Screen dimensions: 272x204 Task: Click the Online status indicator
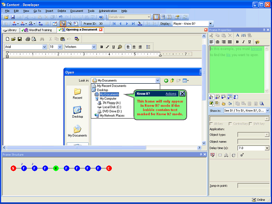[x=258, y=200]
